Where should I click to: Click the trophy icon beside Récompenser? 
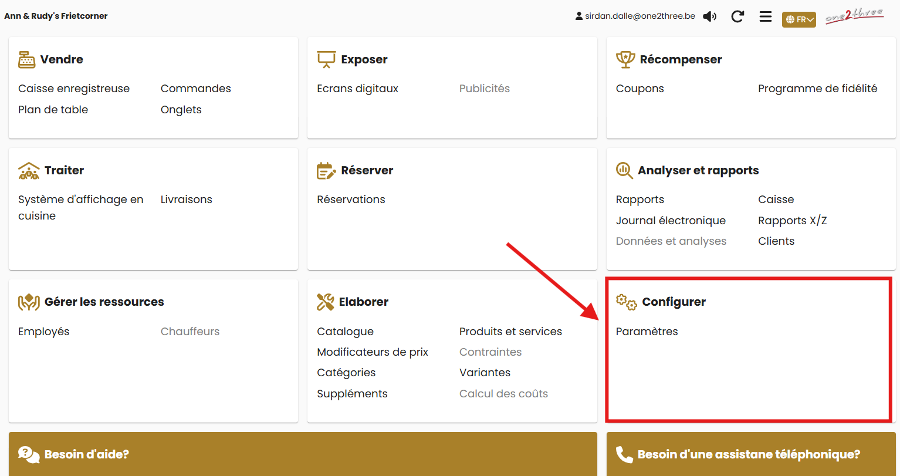[625, 59]
